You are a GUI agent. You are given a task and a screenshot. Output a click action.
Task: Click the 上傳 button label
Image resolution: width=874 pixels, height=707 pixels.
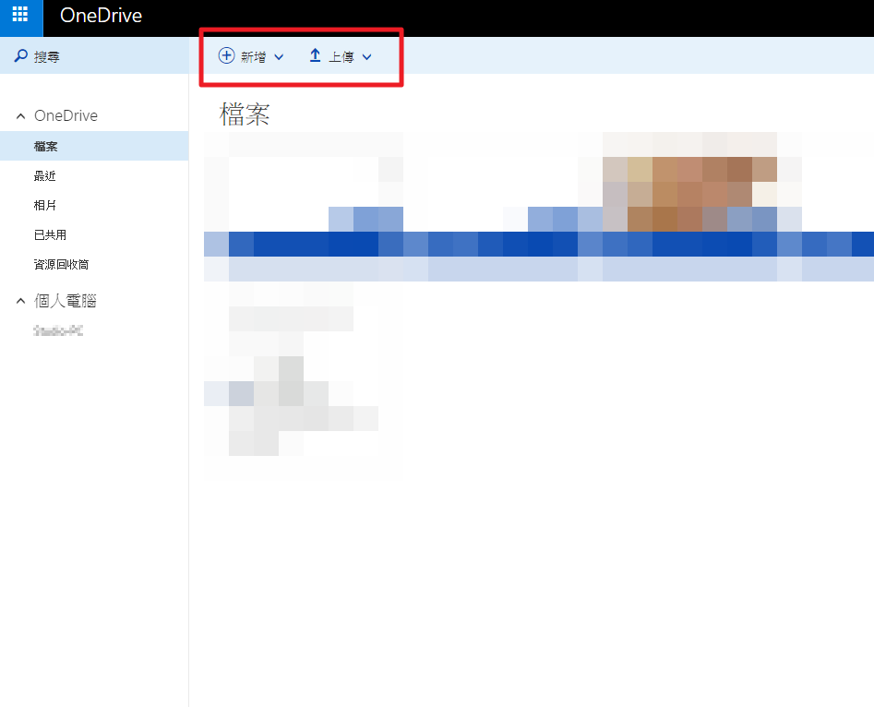[341, 57]
